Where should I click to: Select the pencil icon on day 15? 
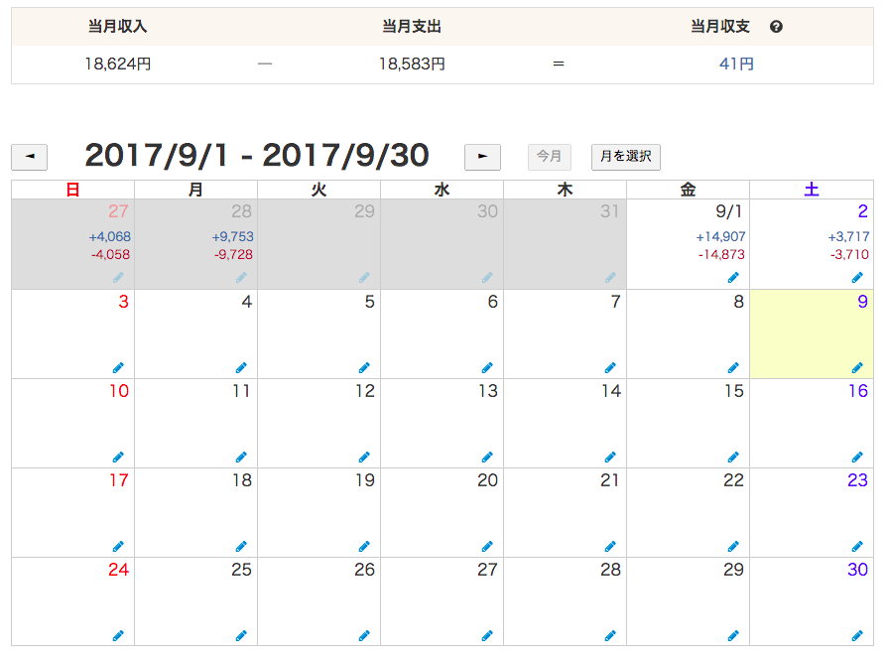tap(733, 457)
